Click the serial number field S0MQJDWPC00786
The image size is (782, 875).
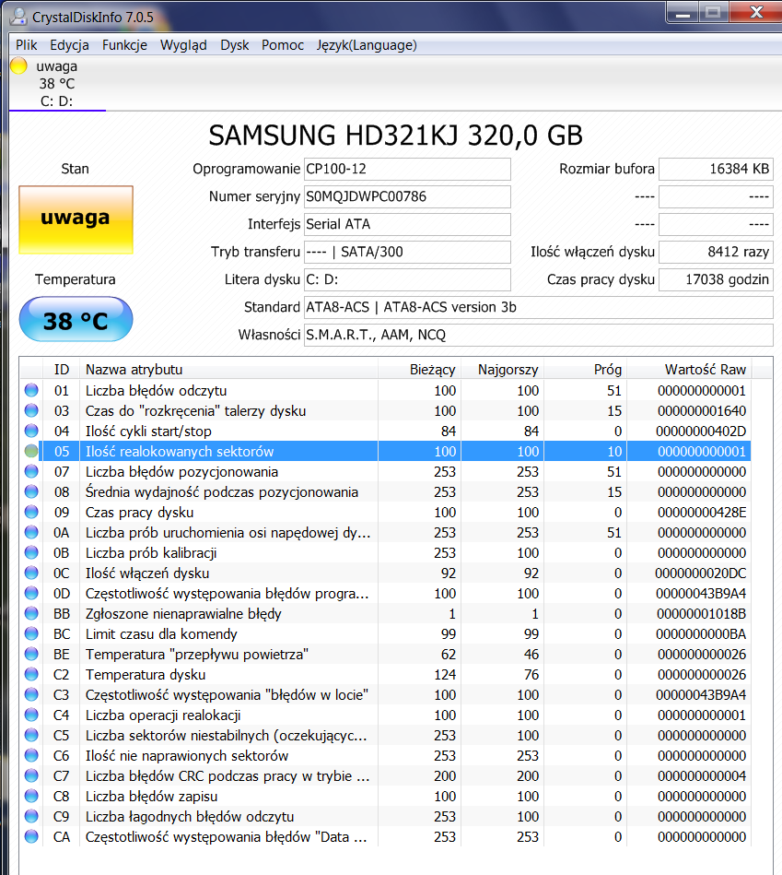point(407,196)
